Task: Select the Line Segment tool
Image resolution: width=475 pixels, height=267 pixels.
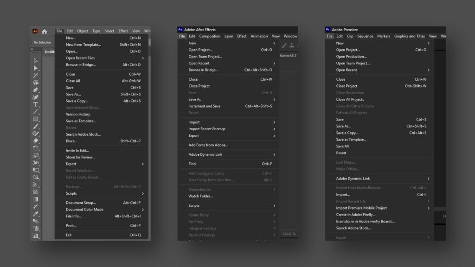Action: coord(35,112)
